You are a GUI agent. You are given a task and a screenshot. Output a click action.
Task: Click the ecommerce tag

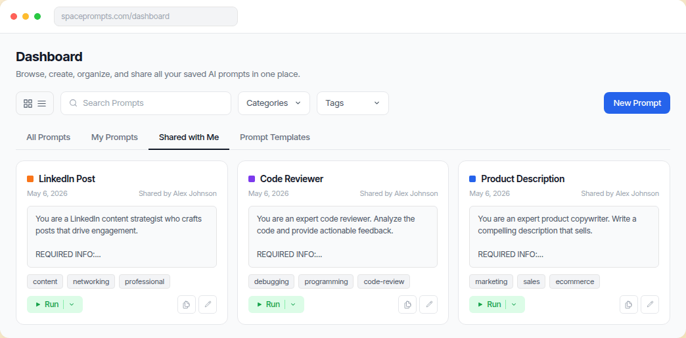pos(575,281)
